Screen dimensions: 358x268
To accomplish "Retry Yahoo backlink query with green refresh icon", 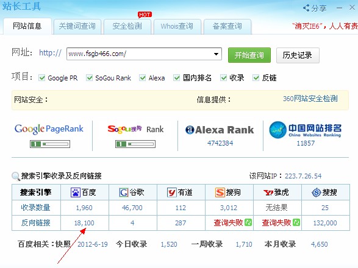I will pyautogui.click(x=296, y=222).
